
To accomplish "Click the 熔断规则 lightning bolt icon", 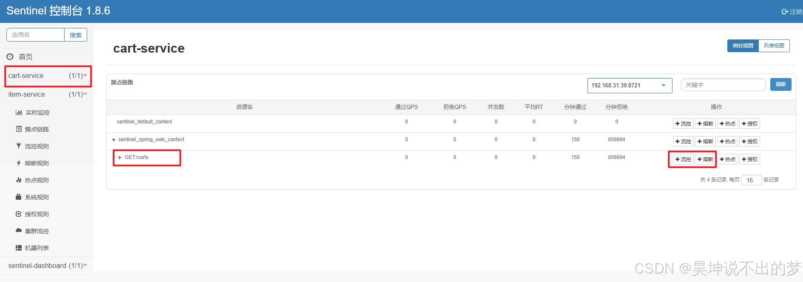I will pos(19,163).
